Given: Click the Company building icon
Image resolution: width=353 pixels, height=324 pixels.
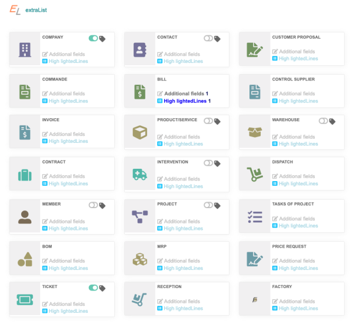Looking at the screenshot, I should (24, 49).
